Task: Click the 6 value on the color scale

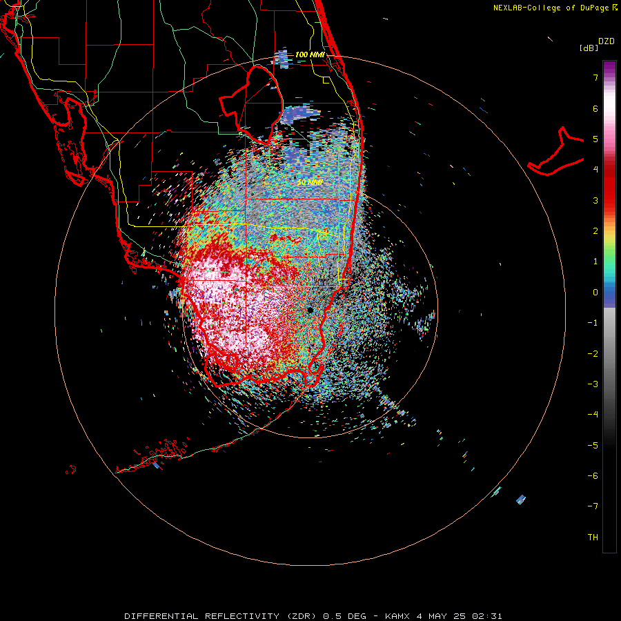Action: [x=595, y=108]
